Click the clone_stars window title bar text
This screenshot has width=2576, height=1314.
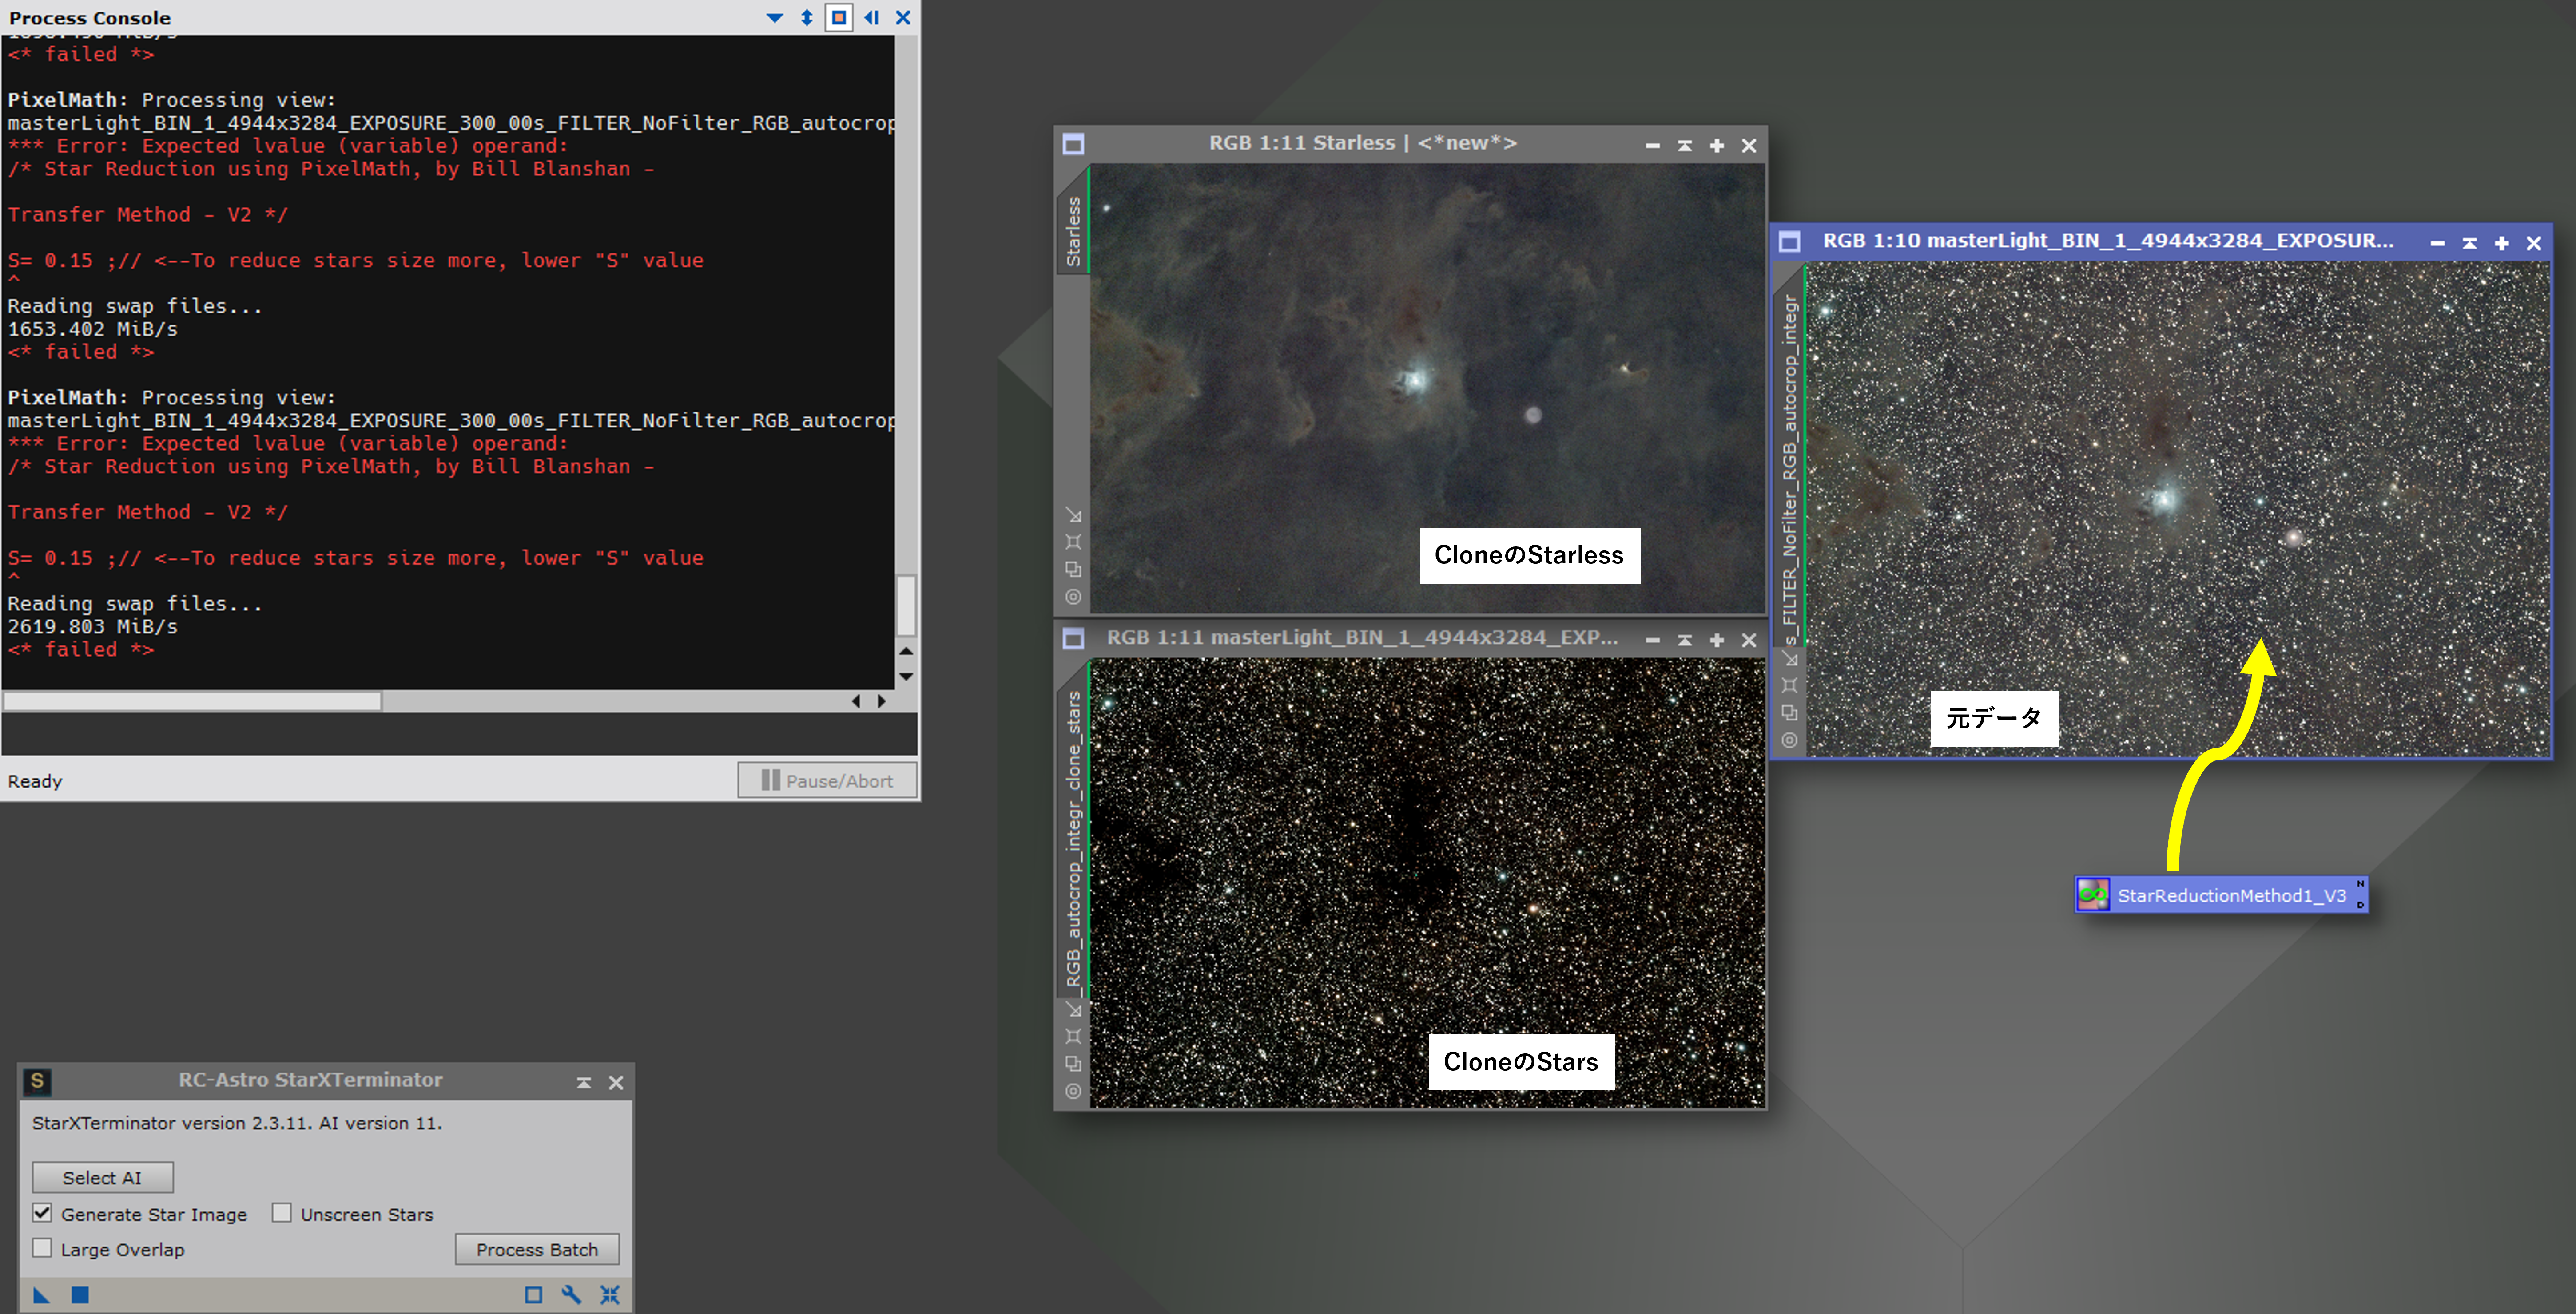pos(1362,637)
